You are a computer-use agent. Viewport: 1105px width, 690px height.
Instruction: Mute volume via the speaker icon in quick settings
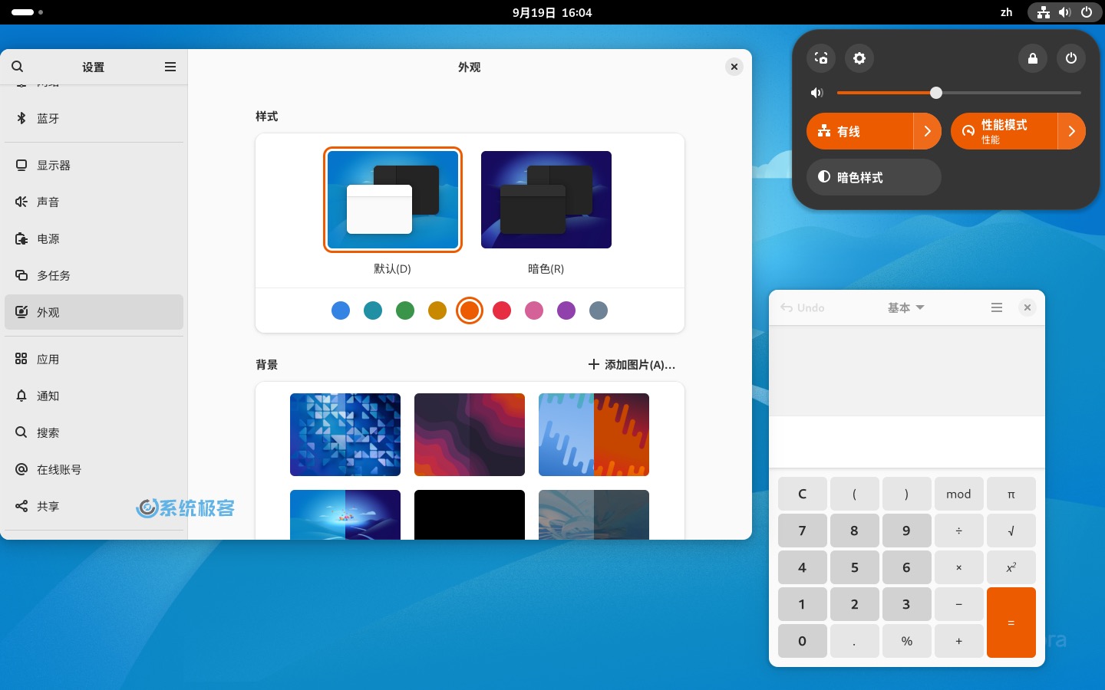[816, 93]
